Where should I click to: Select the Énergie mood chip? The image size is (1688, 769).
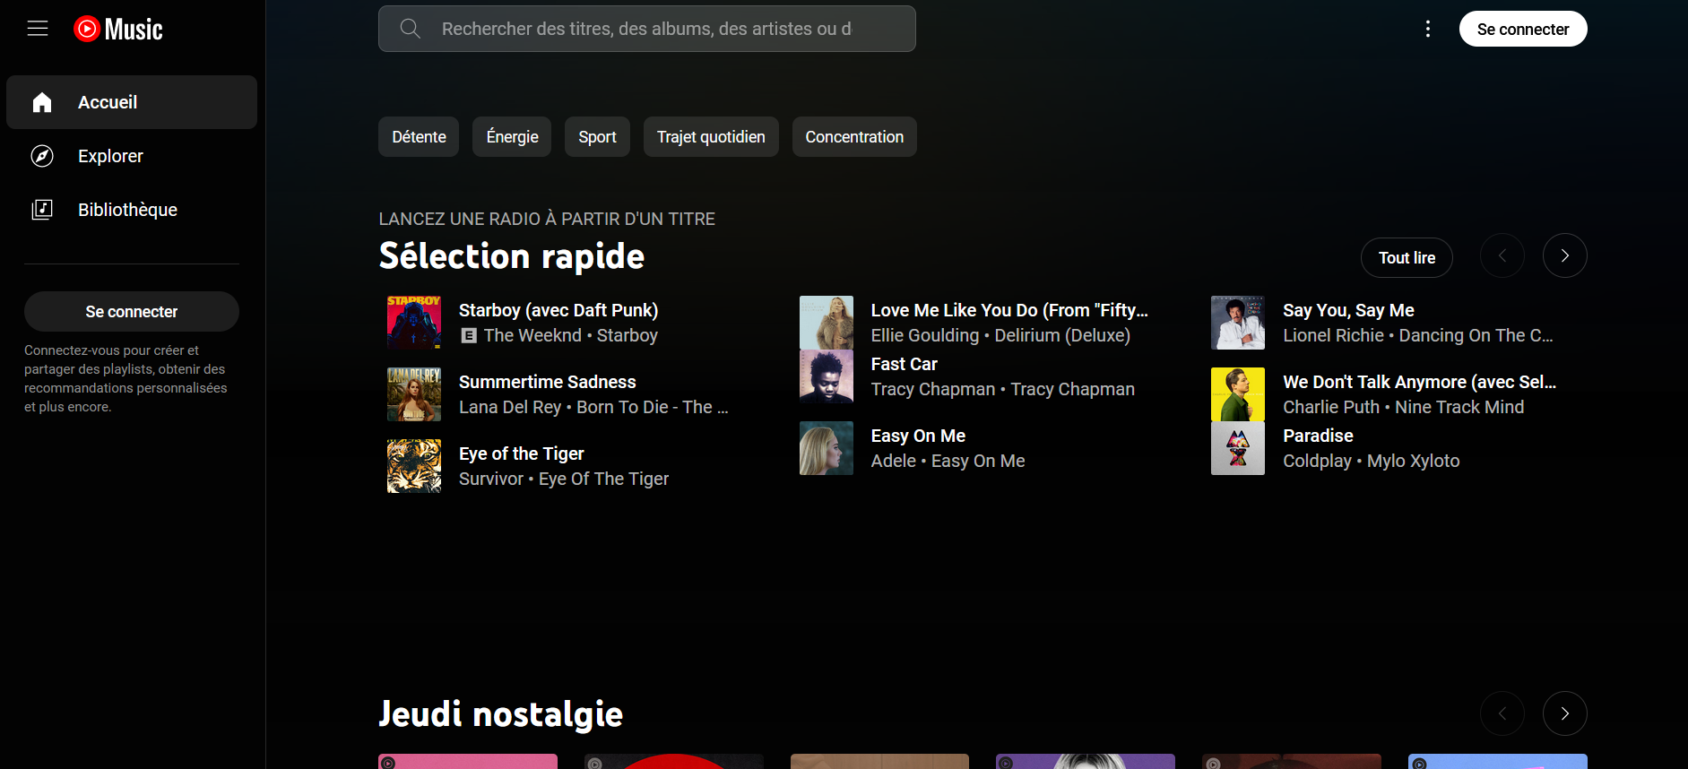512,137
